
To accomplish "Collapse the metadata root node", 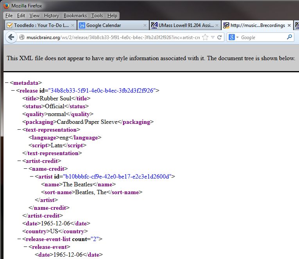I will pos(7,83).
